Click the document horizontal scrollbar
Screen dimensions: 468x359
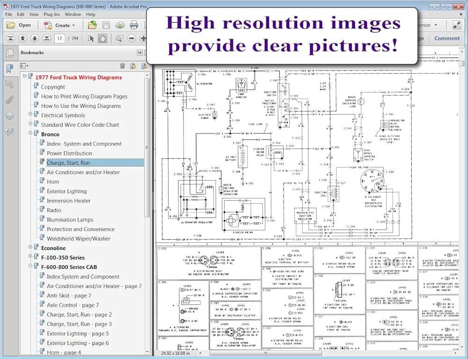click(x=265, y=353)
